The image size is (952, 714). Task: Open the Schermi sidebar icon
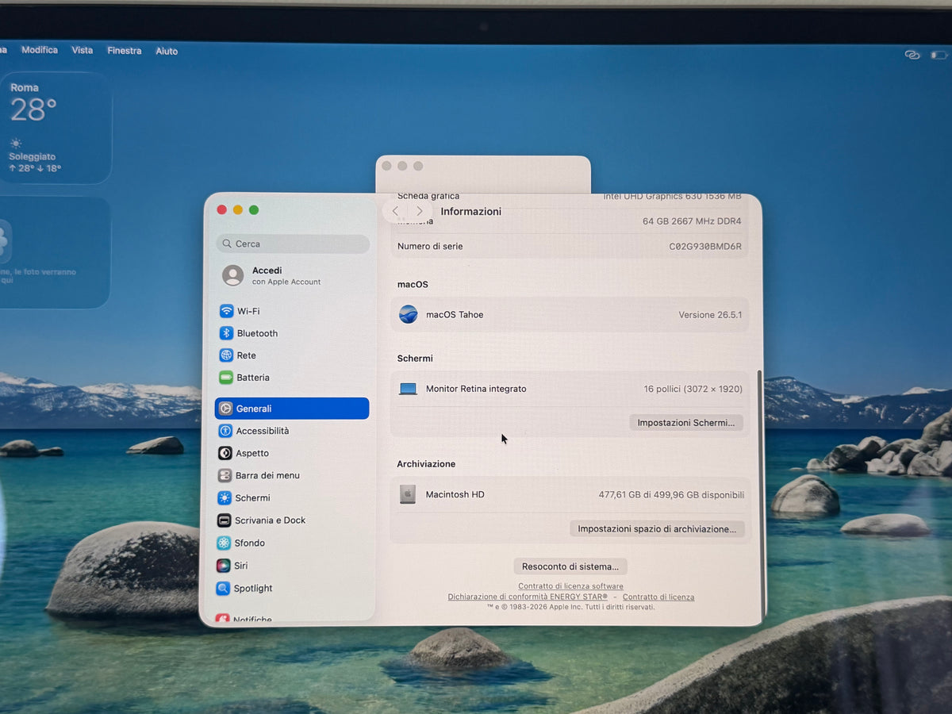click(x=225, y=498)
